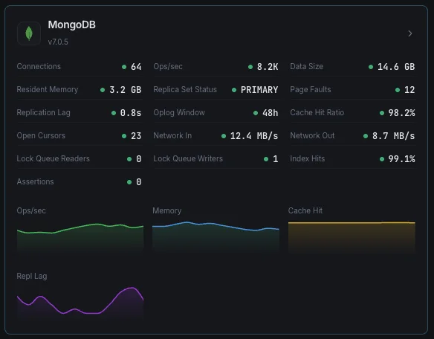This screenshot has height=339, width=434.
Task: Click the Resident Memory label
Action: 48,89
